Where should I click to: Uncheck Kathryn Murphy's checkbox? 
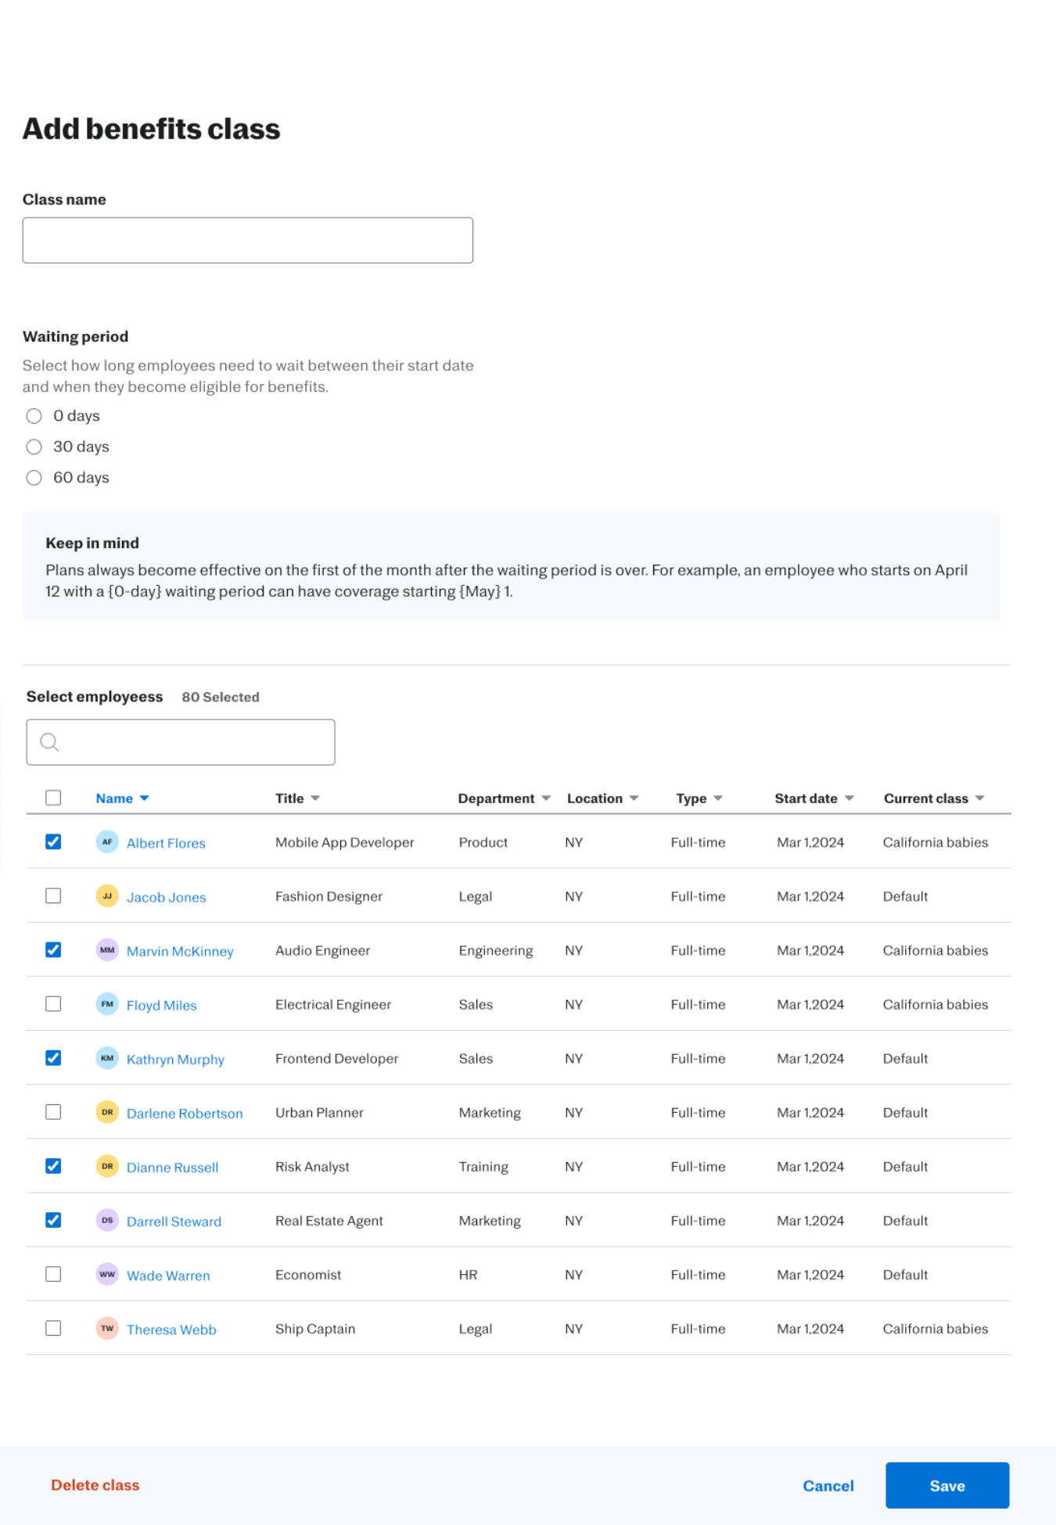coord(53,1057)
